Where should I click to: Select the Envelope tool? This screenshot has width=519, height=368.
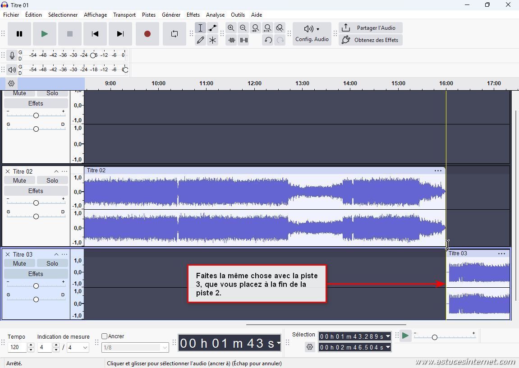pyautogui.click(x=212, y=28)
